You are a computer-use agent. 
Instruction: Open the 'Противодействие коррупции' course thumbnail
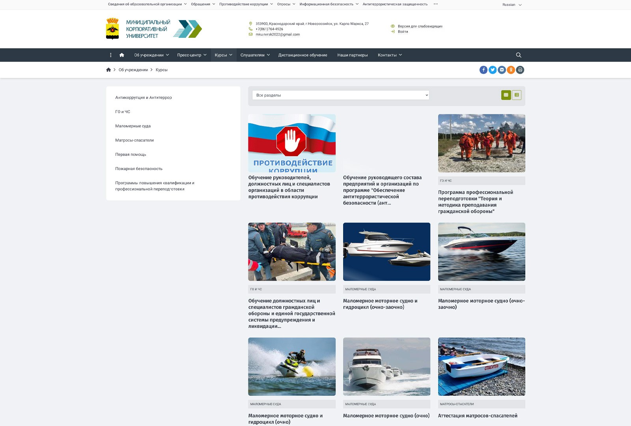click(x=292, y=143)
